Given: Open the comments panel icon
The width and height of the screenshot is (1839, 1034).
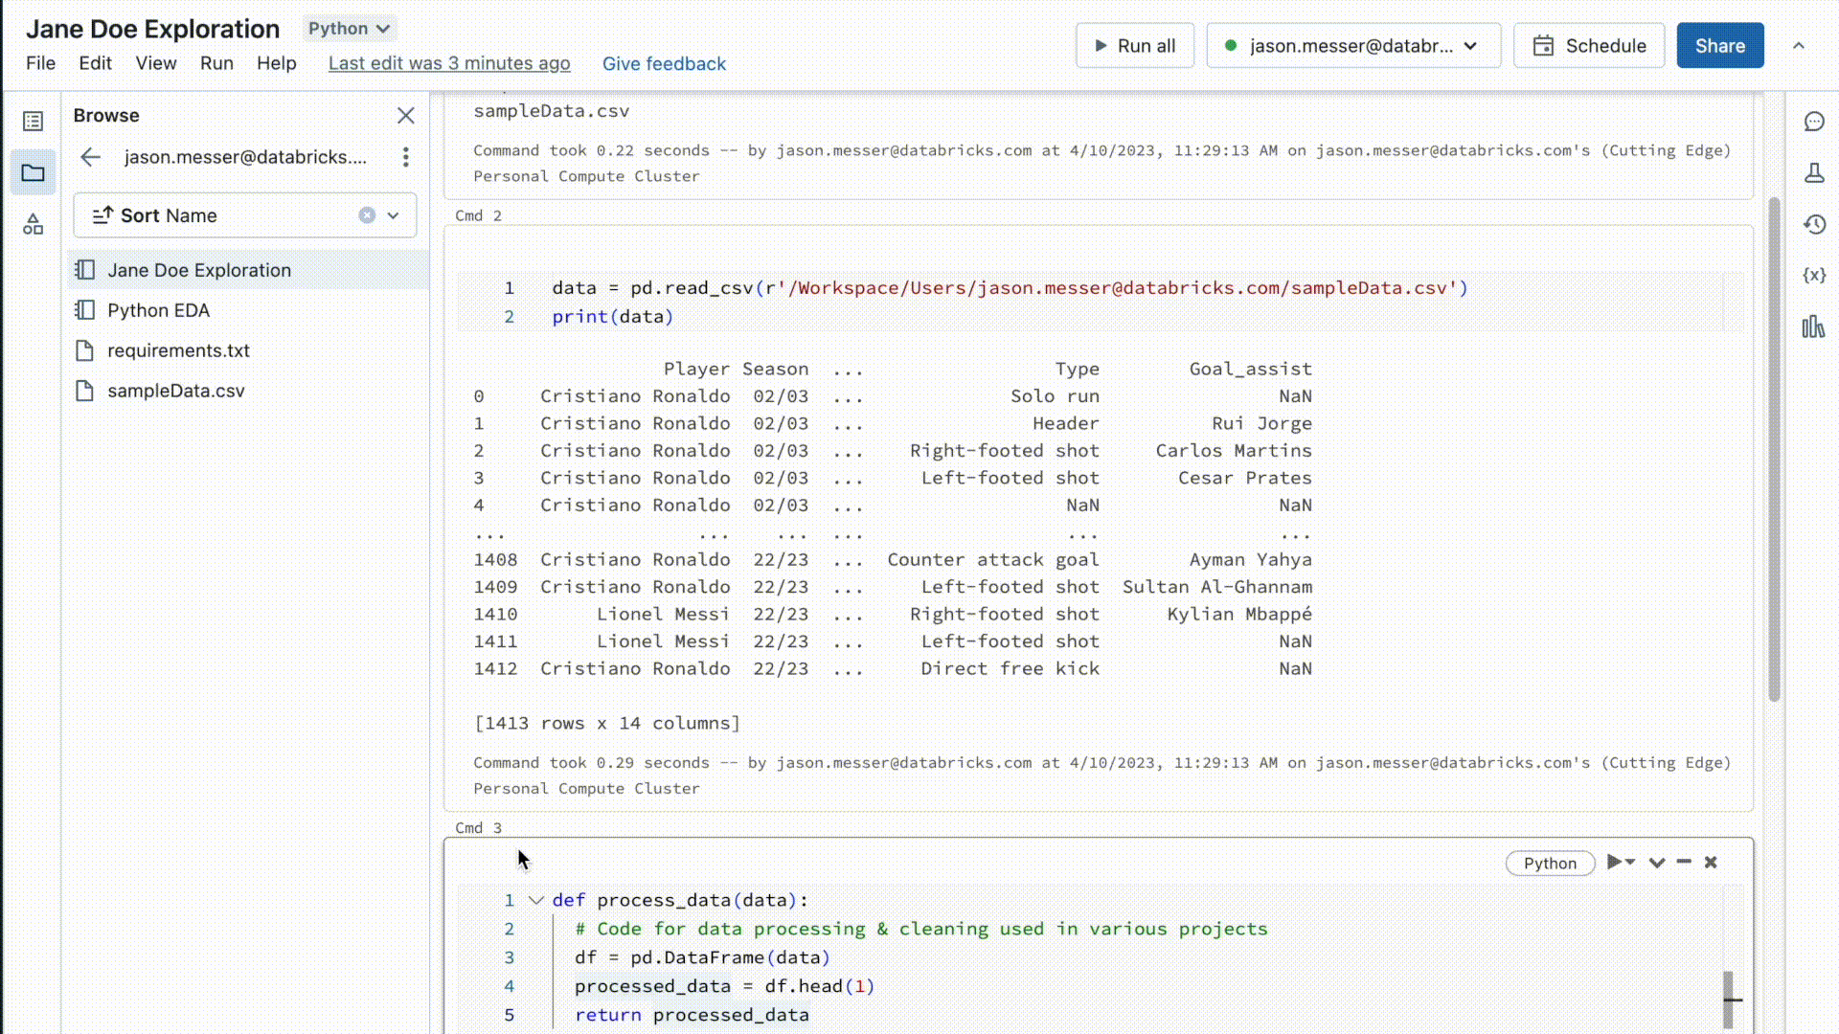Looking at the screenshot, I should tap(1813, 122).
